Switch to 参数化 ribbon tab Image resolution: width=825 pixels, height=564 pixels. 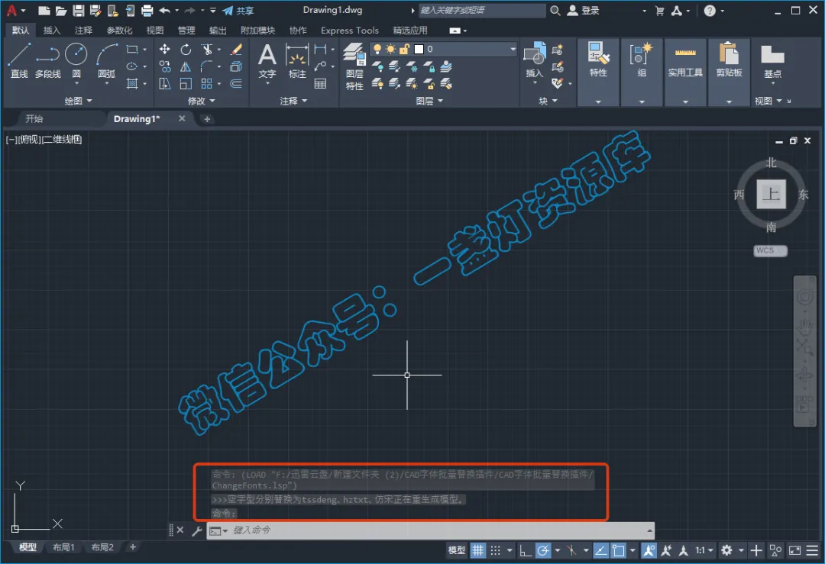pos(119,30)
